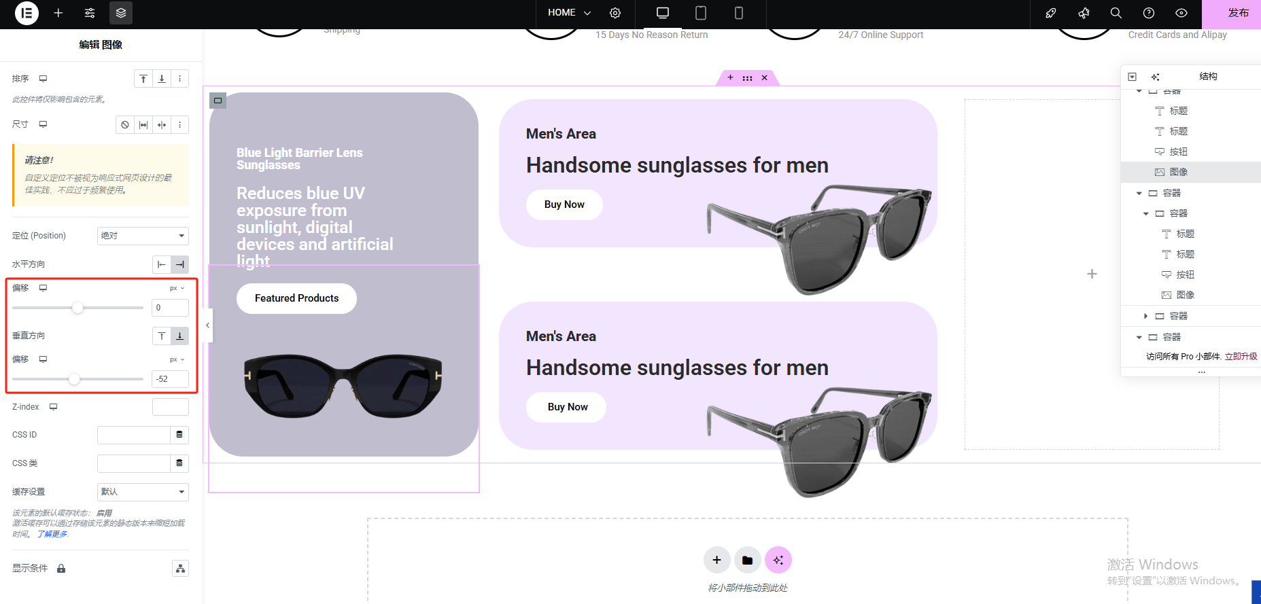1261x604 pixels.
Task: Click the Z-index input field
Action: (x=170, y=407)
